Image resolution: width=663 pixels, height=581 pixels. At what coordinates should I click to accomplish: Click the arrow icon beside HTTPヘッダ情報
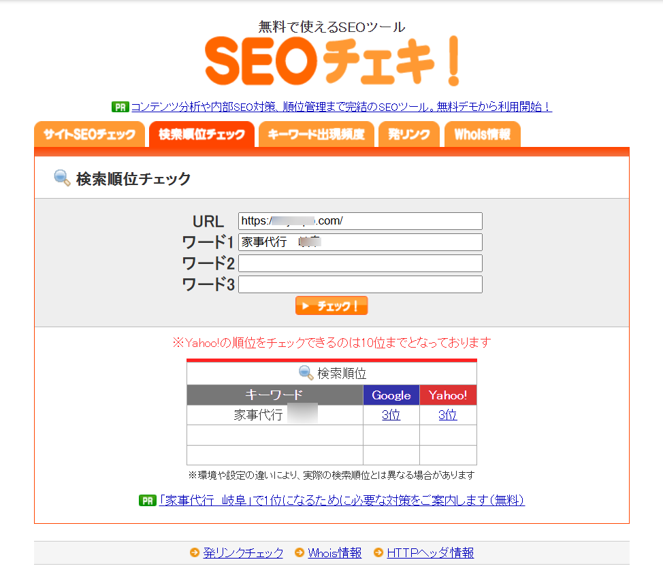(378, 552)
